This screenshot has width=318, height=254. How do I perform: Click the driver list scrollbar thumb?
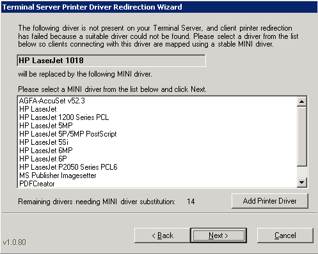(302, 136)
